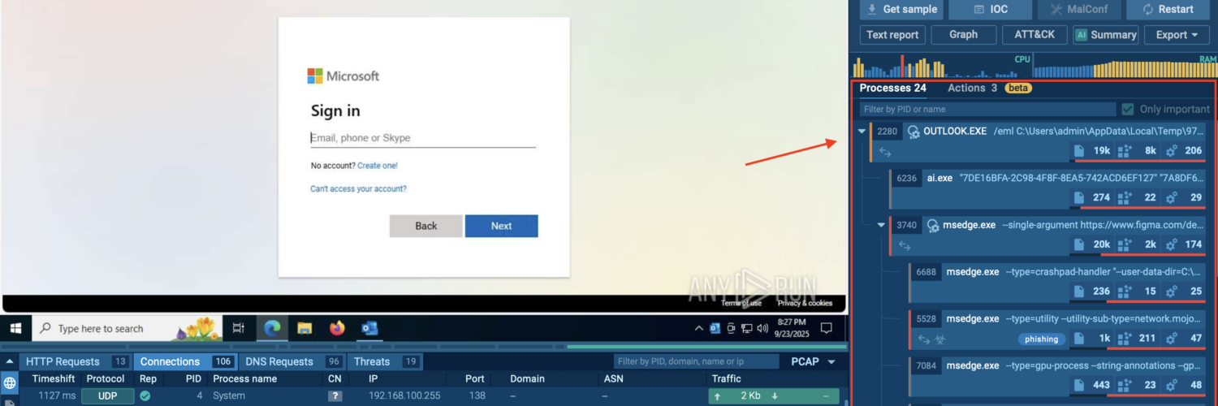This screenshot has height=406, width=1218.
Task: Collapse the msedge.exe 3740 process subtree
Action: pyautogui.click(x=881, y=225)
